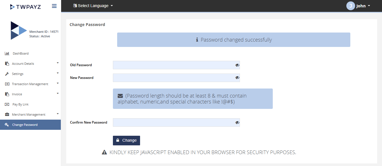Click the John user avatar circle

351,6
